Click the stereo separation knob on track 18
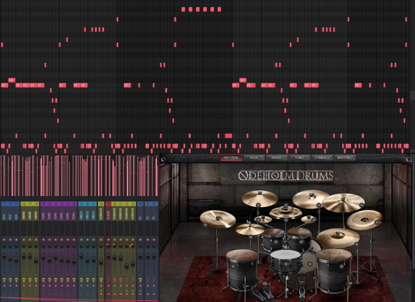 pos(36,280)
